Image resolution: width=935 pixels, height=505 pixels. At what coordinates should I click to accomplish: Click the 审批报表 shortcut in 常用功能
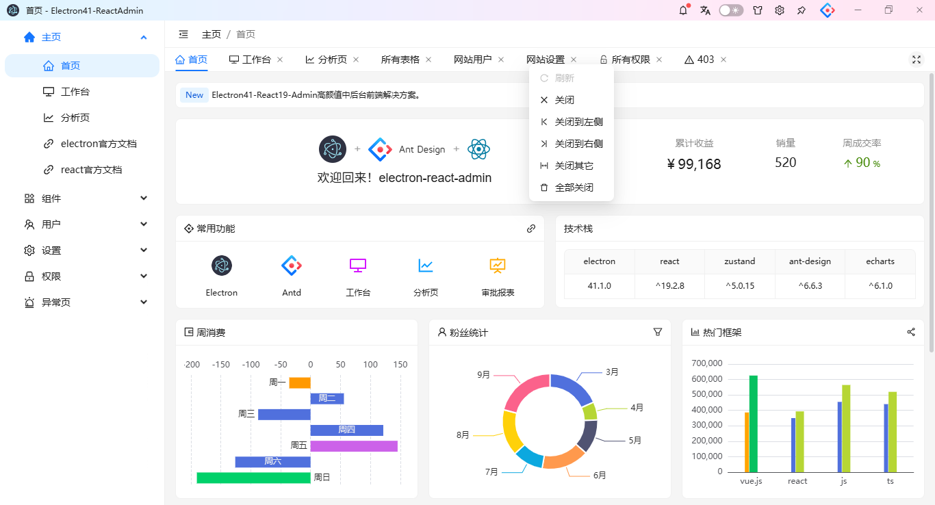pos(498,276)
